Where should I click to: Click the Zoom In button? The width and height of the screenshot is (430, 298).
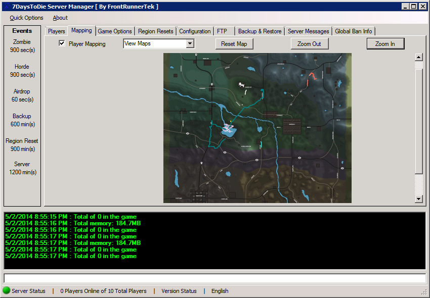[385, 44]
